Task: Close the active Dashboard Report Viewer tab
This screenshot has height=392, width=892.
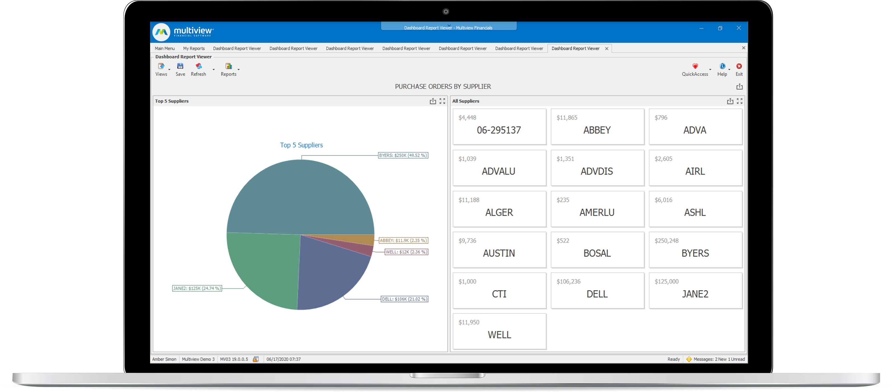Action: 607,49
